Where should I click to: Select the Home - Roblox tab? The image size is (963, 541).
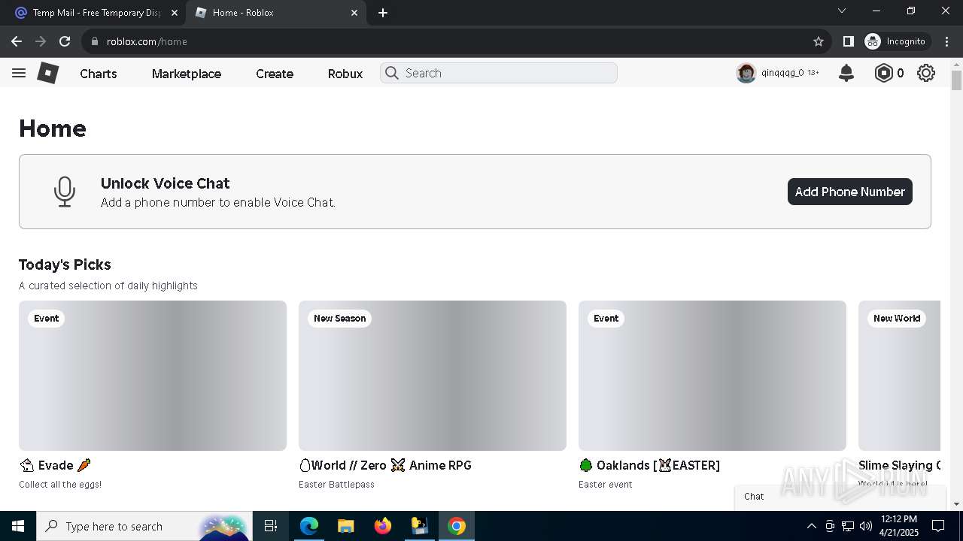click(x=277, y=13)
